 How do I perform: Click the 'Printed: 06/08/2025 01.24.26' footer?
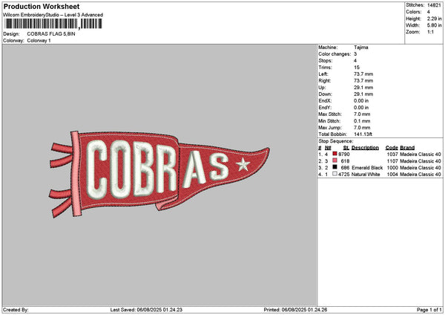click(x=295, y=310)
